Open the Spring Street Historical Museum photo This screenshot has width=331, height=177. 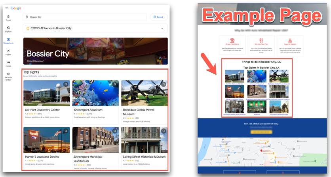pos(145,140)
